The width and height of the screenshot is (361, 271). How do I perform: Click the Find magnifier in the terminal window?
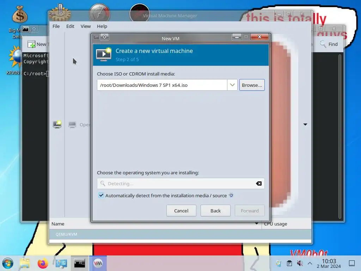(x=323, y=44)
